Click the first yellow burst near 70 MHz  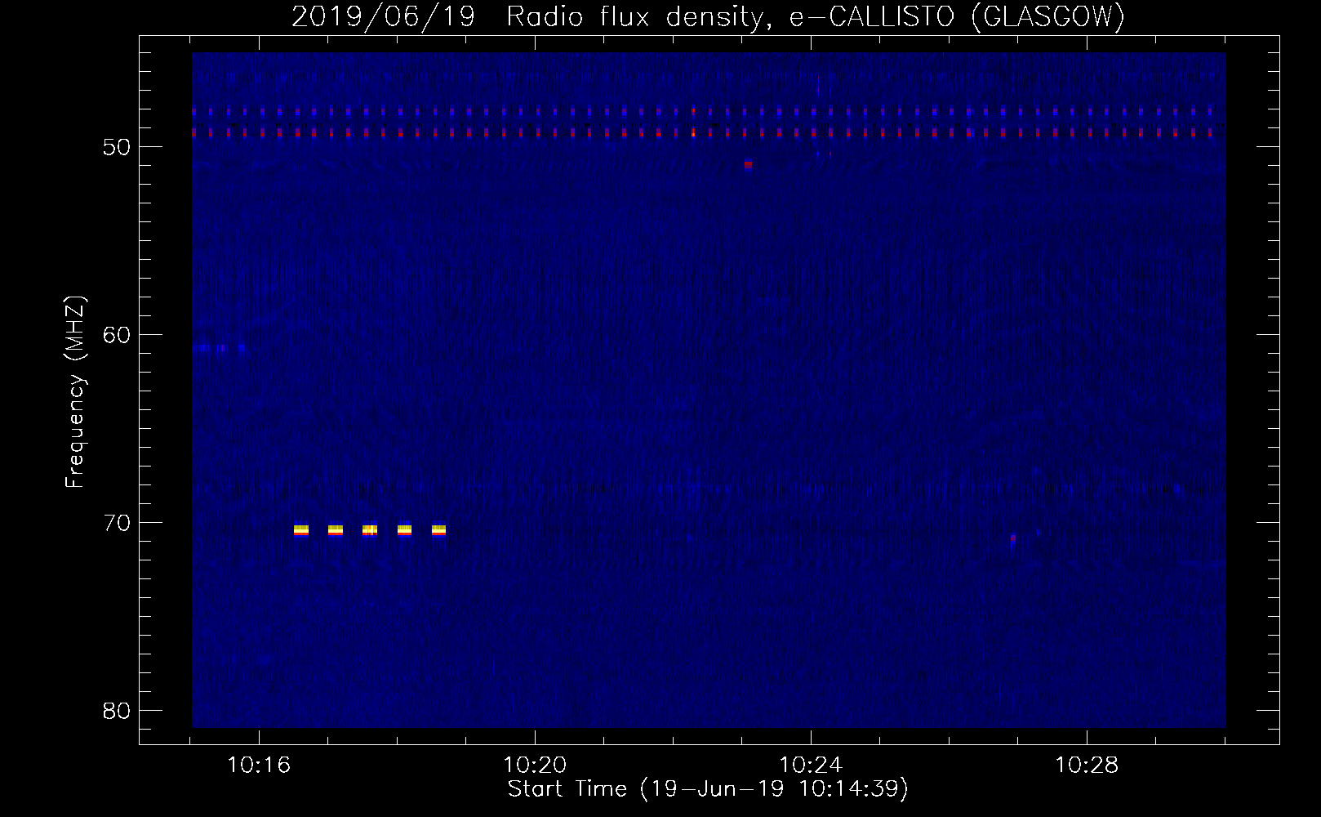pos(301,530)
